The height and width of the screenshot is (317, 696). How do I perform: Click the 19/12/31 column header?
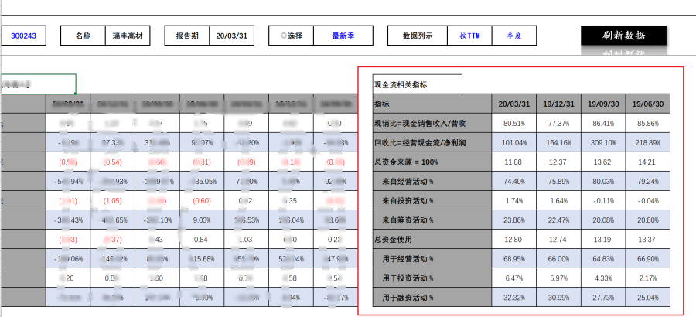tap(558, 104)
